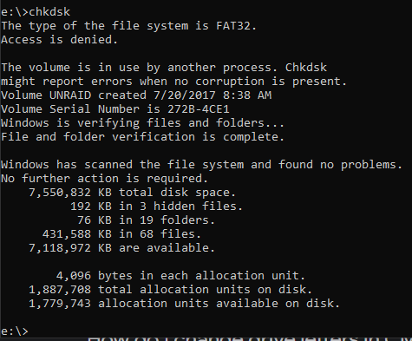Viewport: 412px width, 341px height.
Task: Click the typed chkdsk command text
Action: click(x=49, y=12)
